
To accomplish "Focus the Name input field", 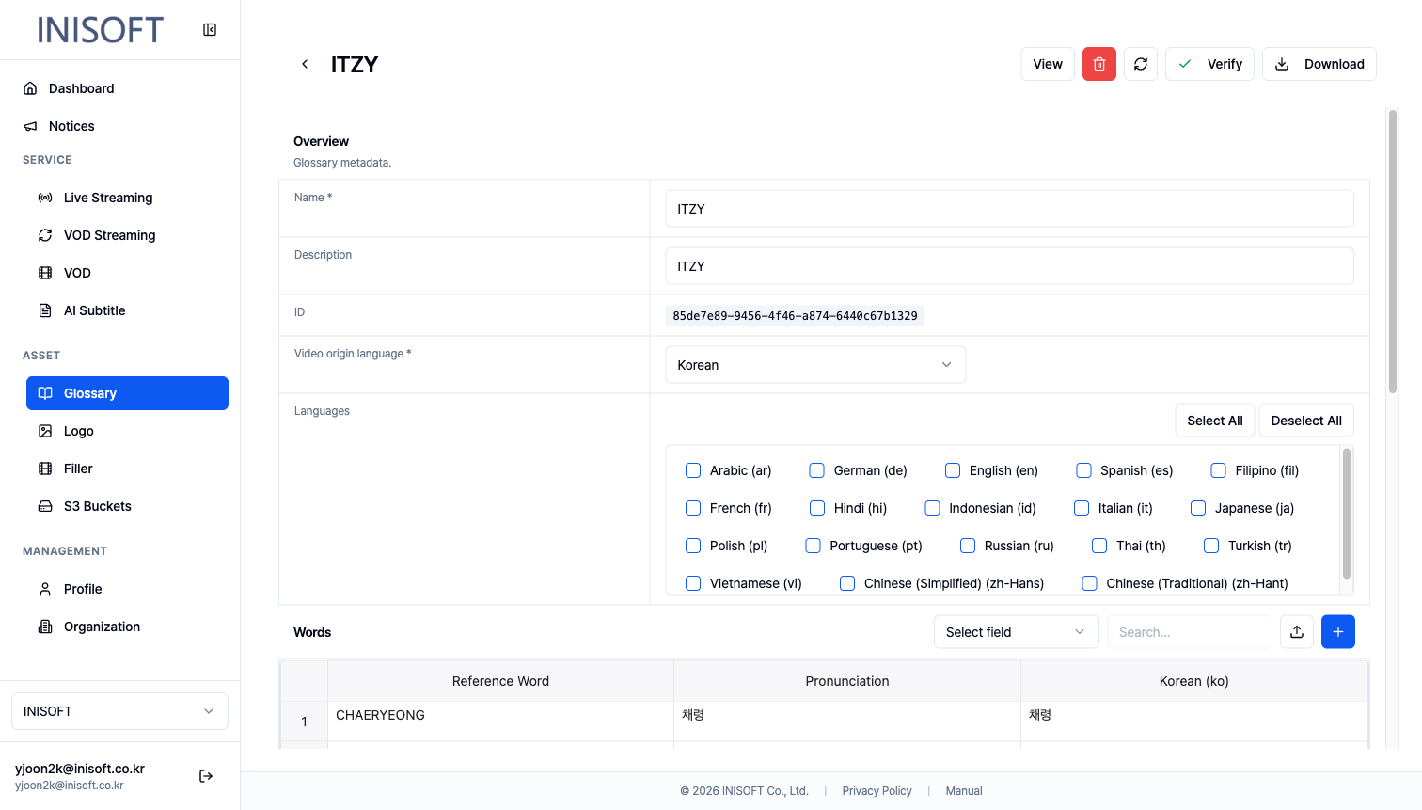I will click(x=1010, y=209).
